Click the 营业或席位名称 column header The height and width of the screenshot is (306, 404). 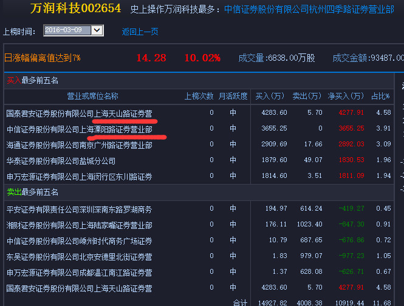click(92, 96)
